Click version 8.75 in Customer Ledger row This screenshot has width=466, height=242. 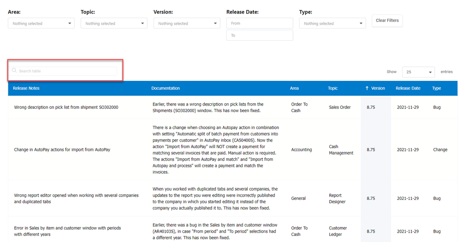(370, 231)
